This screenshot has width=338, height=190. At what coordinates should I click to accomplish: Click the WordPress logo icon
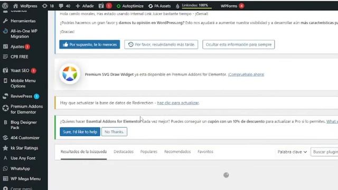(5, 6)
